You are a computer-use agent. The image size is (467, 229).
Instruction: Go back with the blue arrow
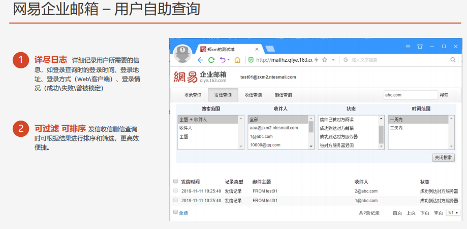[x=200, y=60]
